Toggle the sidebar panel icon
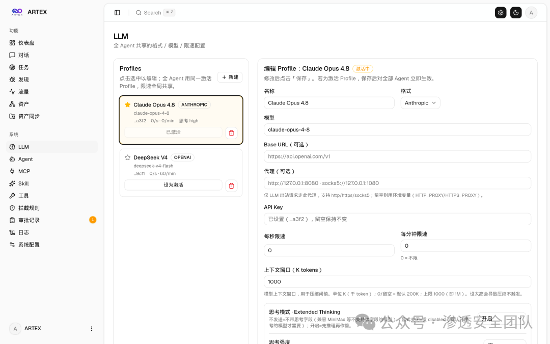 click(117, 13)
